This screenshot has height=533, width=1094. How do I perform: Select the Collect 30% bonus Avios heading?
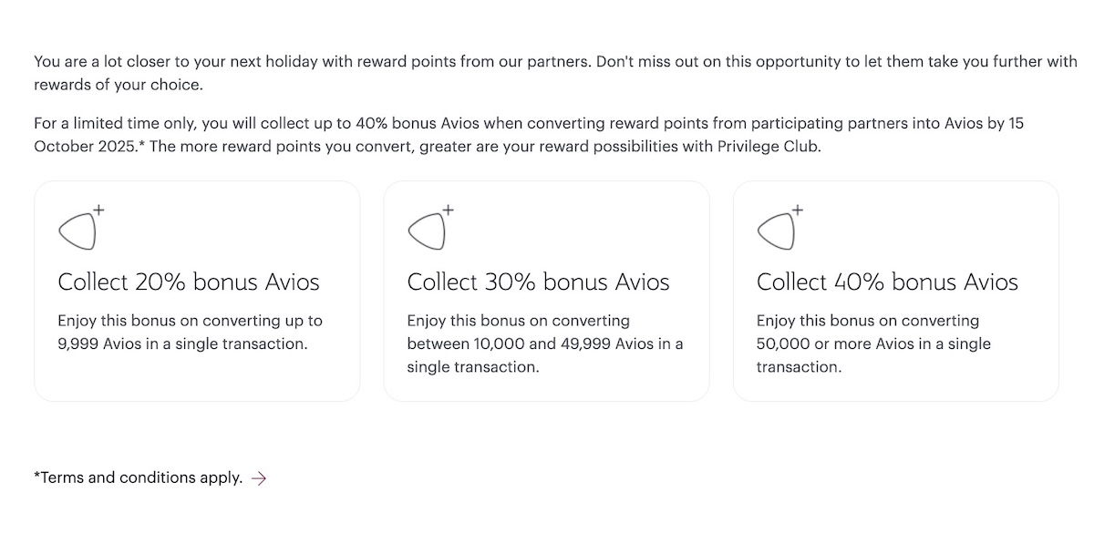(x=539, y=282)
